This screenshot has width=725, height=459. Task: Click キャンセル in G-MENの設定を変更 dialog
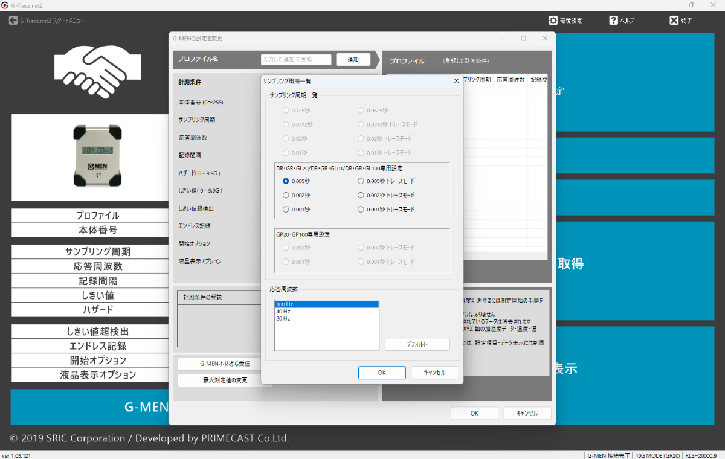pos(527,413)
